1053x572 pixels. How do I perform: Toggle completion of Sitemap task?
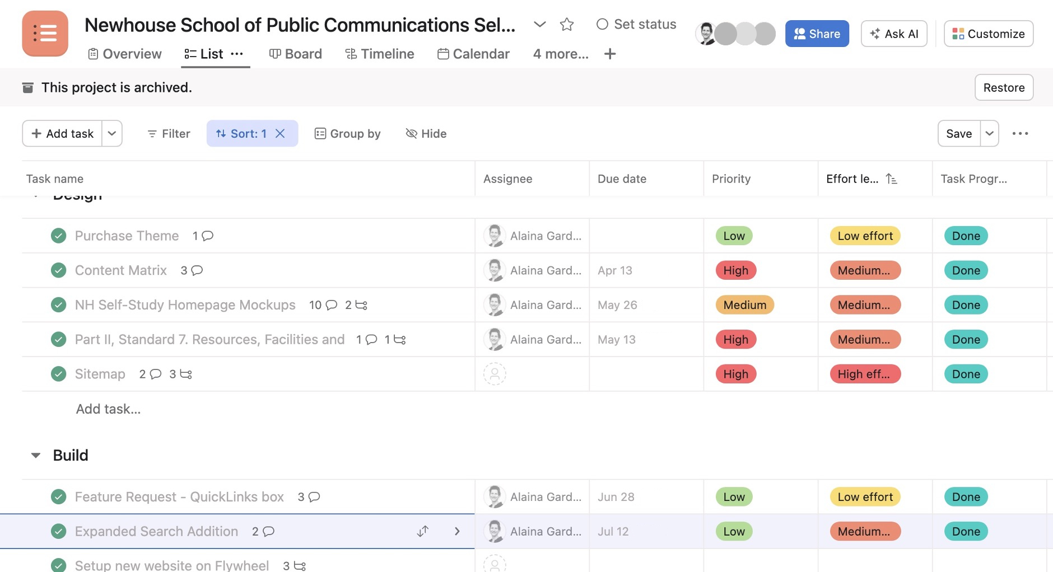point(58,374)
